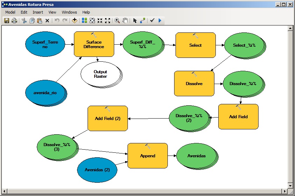Click the horizontal scrollbar right arrow
The width and height of the screenshot is (295, 196).
pyautogui.click(x=283, y=191)
